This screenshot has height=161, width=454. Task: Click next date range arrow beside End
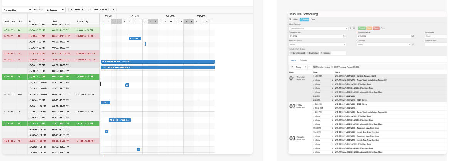(114, 10)
